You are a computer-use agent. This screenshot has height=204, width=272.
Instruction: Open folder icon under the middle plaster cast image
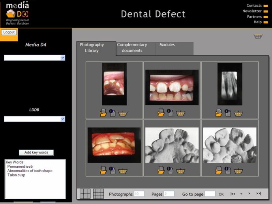pos(161,170)
